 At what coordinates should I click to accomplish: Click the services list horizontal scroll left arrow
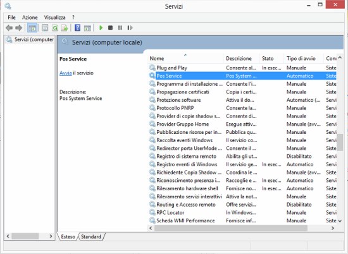[x=151, y=228]
